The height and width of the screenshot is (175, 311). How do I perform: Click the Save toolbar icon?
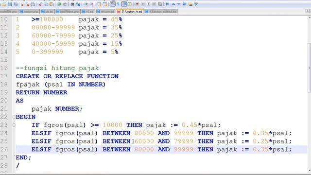pos(10,4)
